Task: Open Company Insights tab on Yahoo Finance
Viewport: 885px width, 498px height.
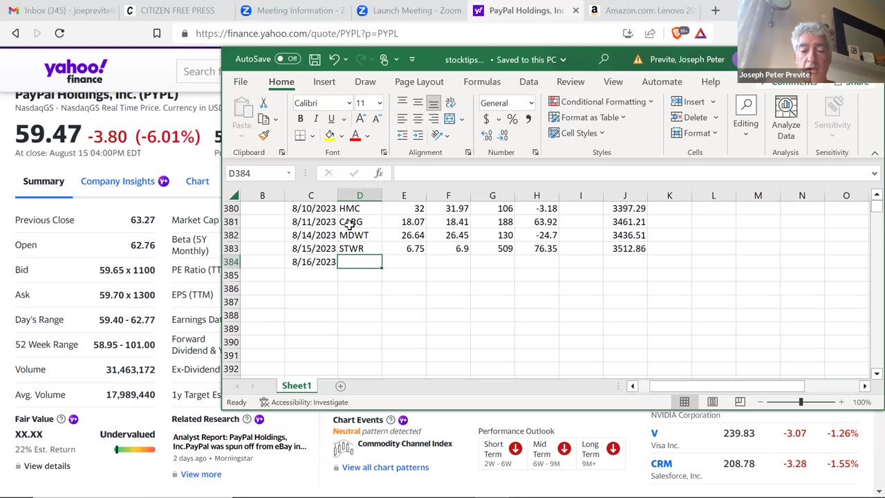Action: [124, 181]
